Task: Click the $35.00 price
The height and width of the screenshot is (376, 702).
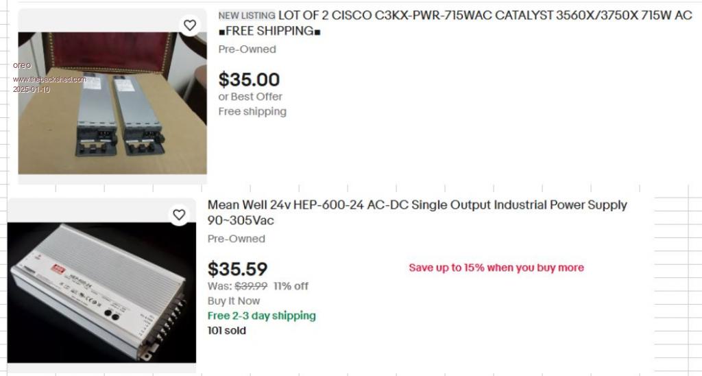Action: coord(249,80)
